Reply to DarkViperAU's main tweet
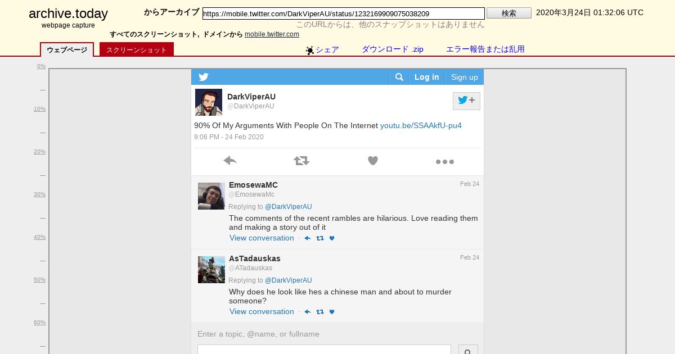This screenshot has width=675, height=354. [229, 161]
